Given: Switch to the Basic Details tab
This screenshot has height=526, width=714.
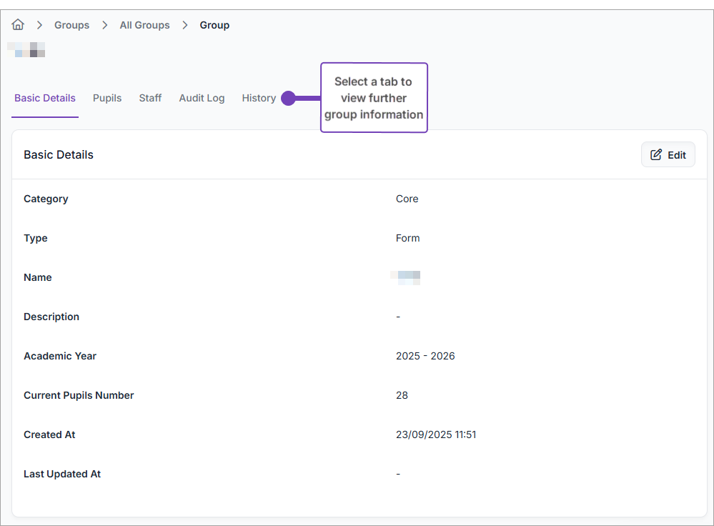Looking at the screenshot, I should (45, 99).
